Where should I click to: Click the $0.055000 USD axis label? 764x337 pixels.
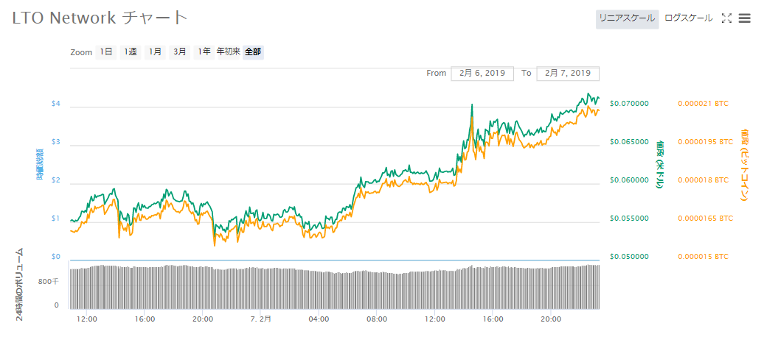pos(630,219)
